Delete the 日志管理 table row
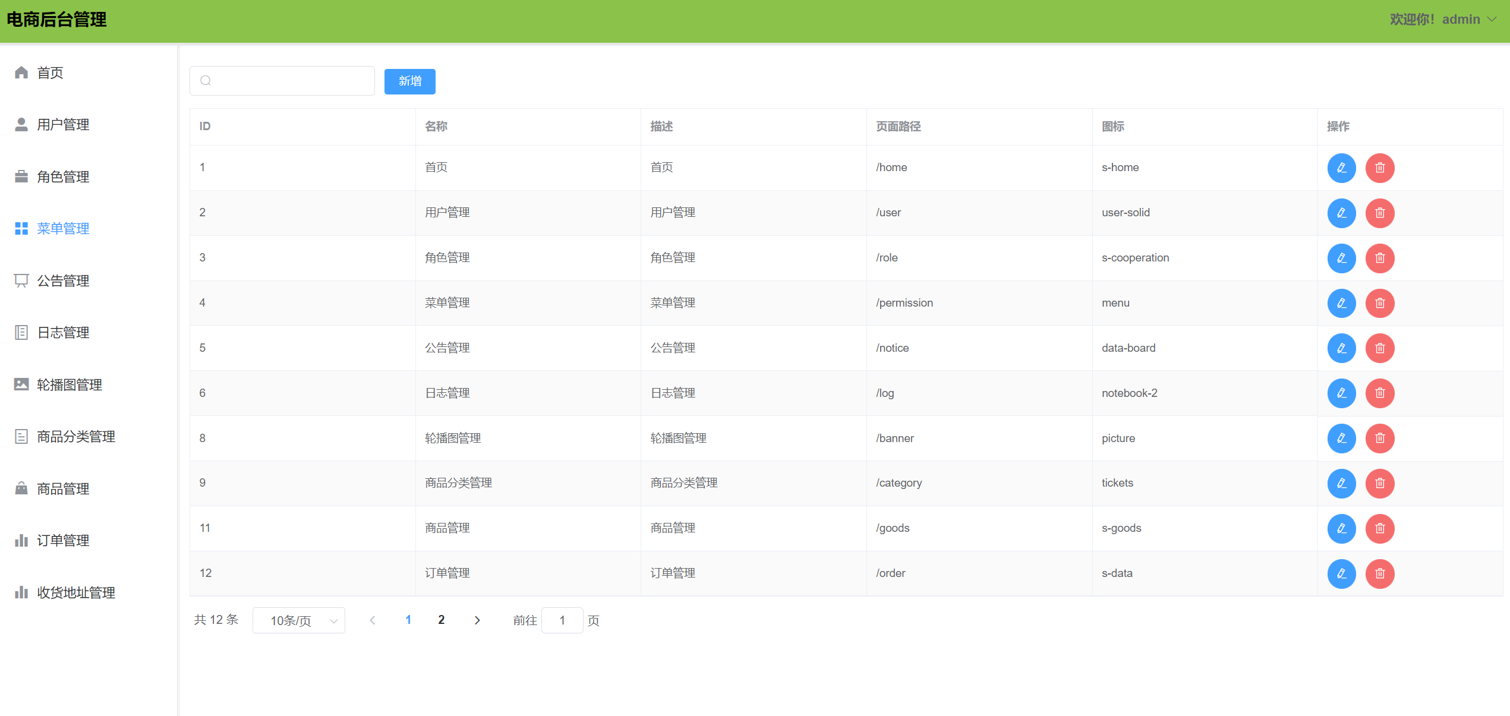The width and height of the screenshot is (1510, 716). 1379,393
